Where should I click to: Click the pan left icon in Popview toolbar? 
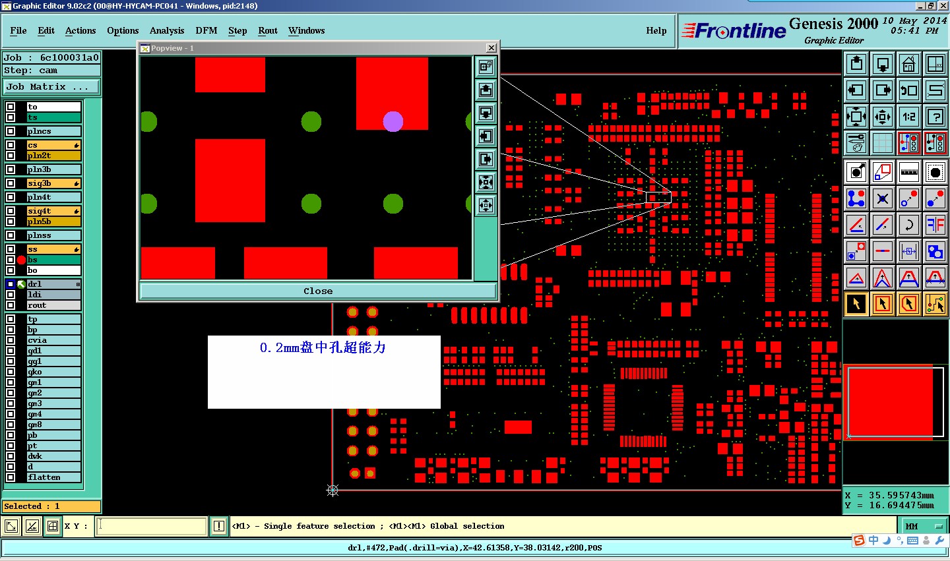coord(486,136)
